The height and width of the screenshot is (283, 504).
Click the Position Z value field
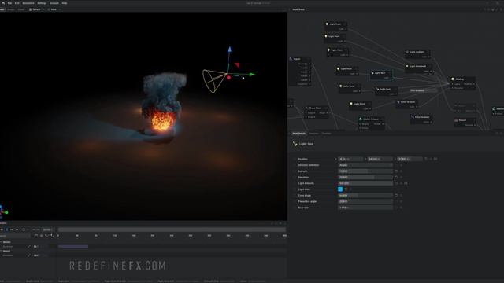[409, 159]
